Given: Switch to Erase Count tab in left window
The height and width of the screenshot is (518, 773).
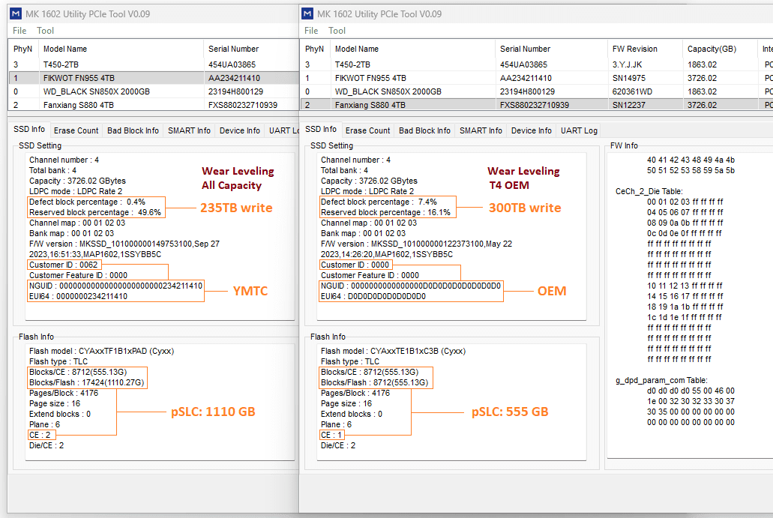Looking at the screenshot, I should pyautogui.click(x=76, y=130).
